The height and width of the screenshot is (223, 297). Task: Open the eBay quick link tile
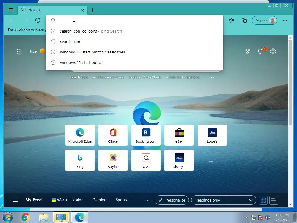[179, 135]
